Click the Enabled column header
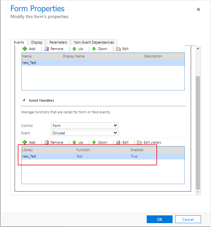 click(x=137, y=150)
